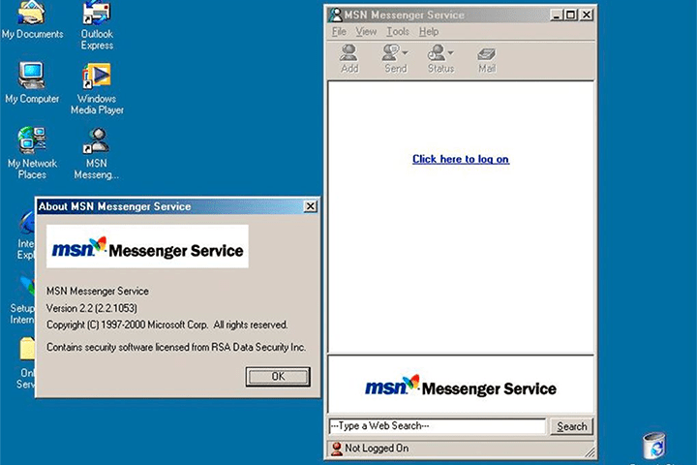
Task: Select the Outlook Express desktop icon
Action: 97,25
